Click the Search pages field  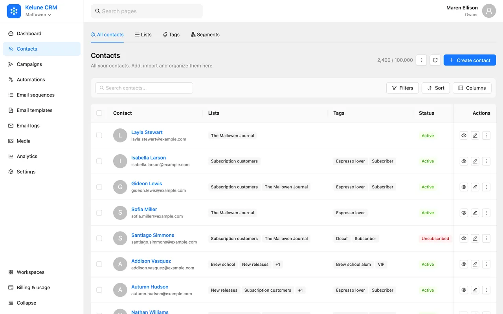[147, 11]
